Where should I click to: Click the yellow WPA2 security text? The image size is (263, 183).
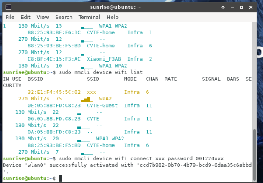[105, 99]
